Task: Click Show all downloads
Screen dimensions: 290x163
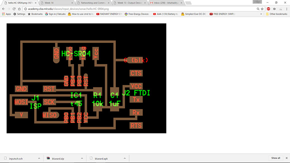Action: coord(275,158)
